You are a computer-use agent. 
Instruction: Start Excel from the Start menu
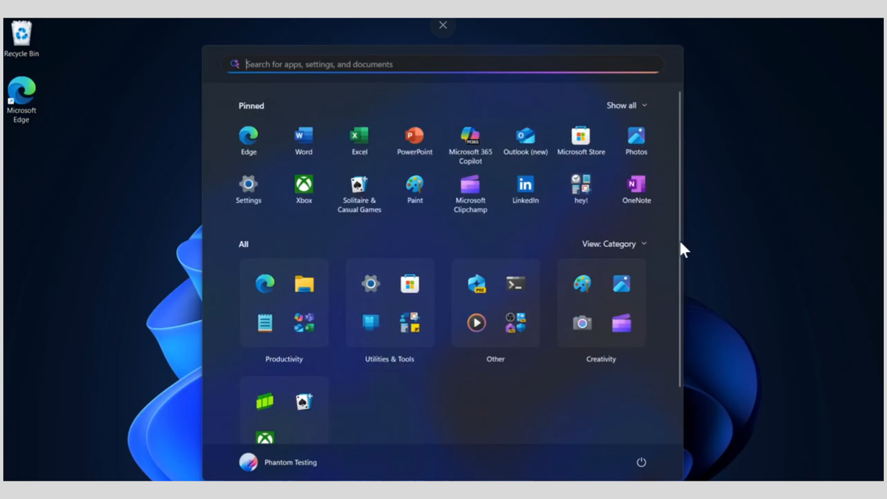(359, 137)
